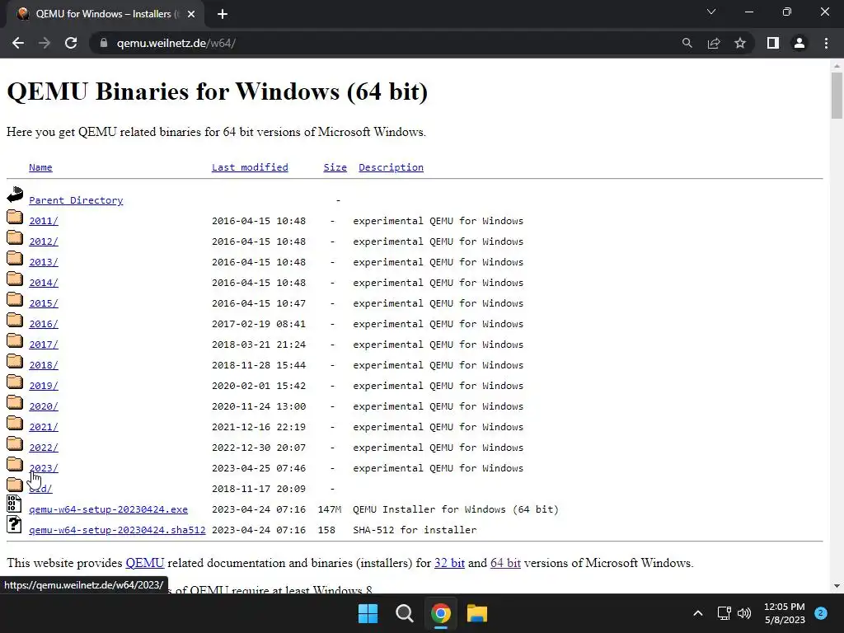This screenshot has height=633, width=844.
Task: Close the QEMU for Windows tab
Action: (191, 14)
